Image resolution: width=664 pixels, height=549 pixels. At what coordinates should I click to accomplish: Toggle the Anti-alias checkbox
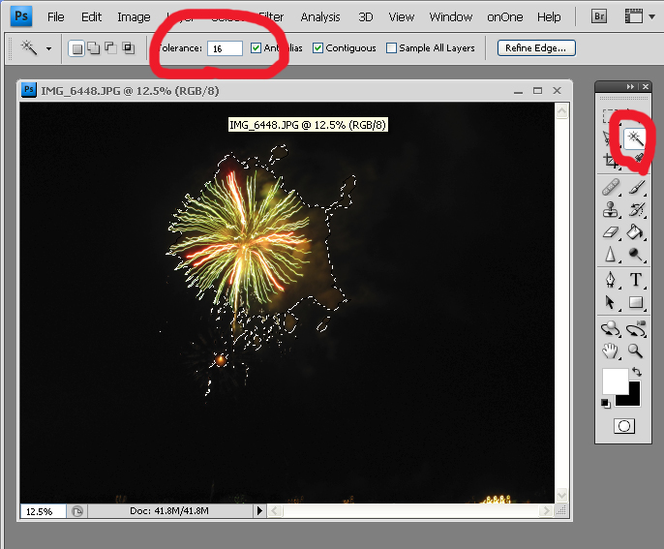[x=256, y=48]
